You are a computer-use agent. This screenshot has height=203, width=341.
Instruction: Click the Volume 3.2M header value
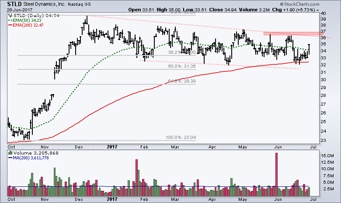pos(254,10)
